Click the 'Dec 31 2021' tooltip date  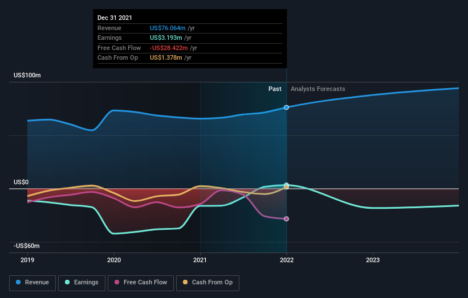click(x=115, y=18)
